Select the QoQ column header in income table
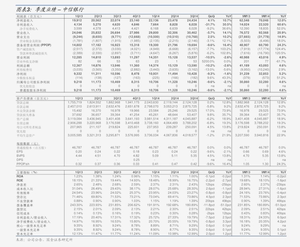The image size is (300, 247). 211,16
